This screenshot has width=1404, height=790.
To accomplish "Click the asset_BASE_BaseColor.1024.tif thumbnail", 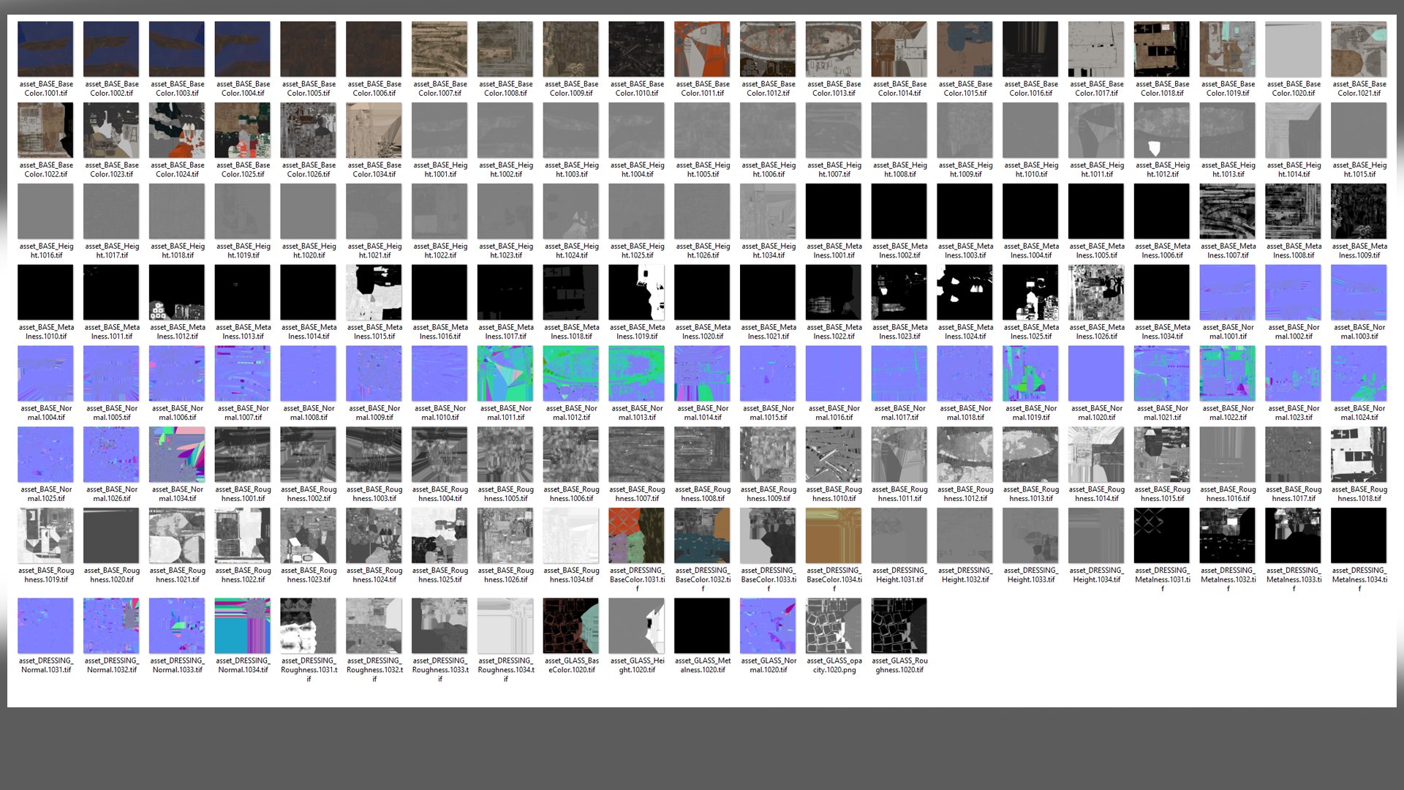I will tap(177, 130).
